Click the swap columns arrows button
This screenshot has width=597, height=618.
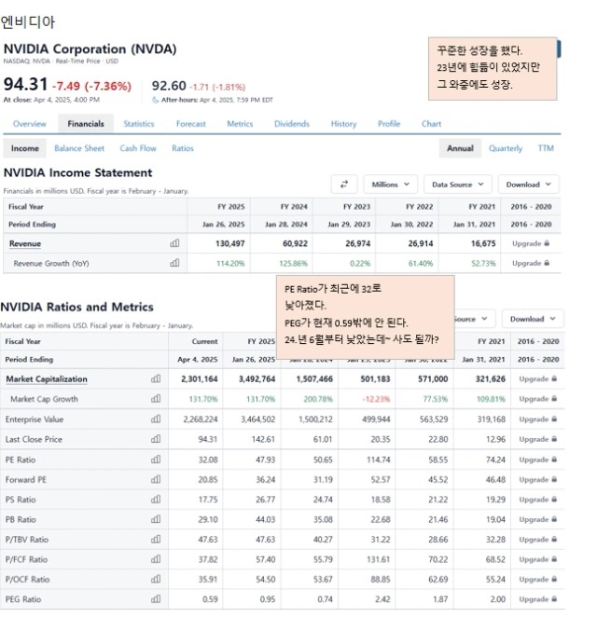344,184
